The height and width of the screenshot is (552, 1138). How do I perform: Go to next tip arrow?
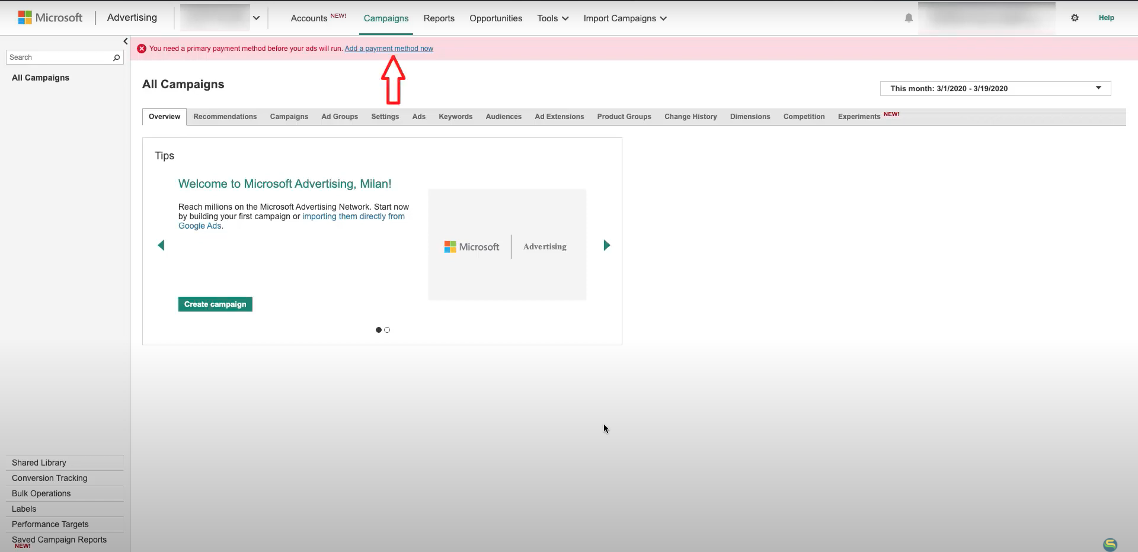pyautogui.click(x=606, y=245)
